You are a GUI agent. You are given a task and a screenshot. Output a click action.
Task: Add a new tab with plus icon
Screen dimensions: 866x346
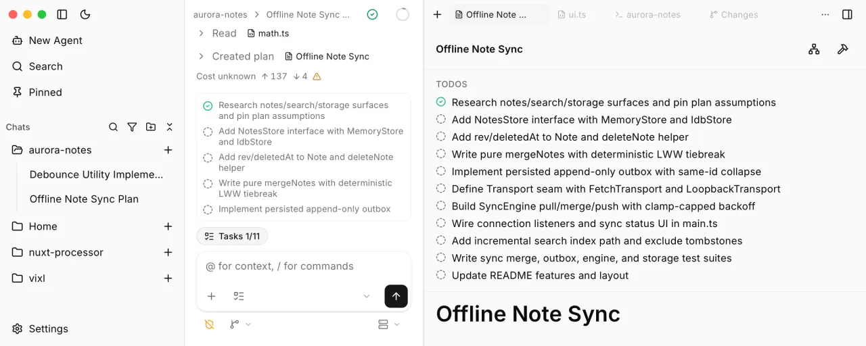[x=437, y=14]
